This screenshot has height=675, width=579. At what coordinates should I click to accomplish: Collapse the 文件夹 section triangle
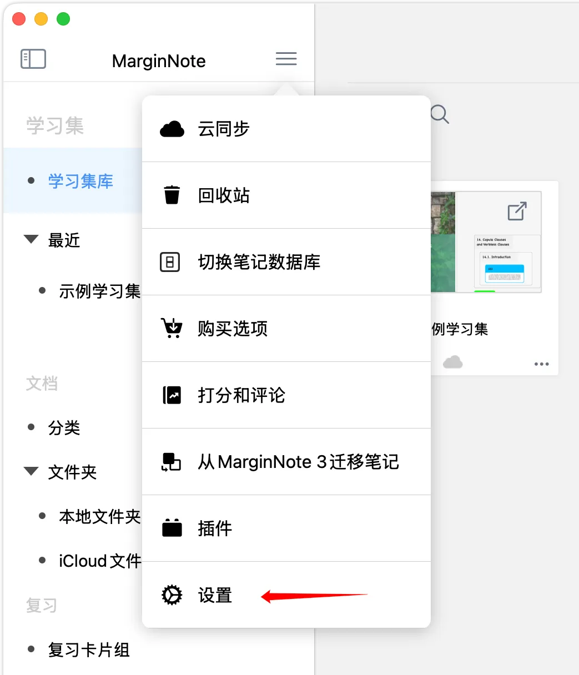pos(31,472)
